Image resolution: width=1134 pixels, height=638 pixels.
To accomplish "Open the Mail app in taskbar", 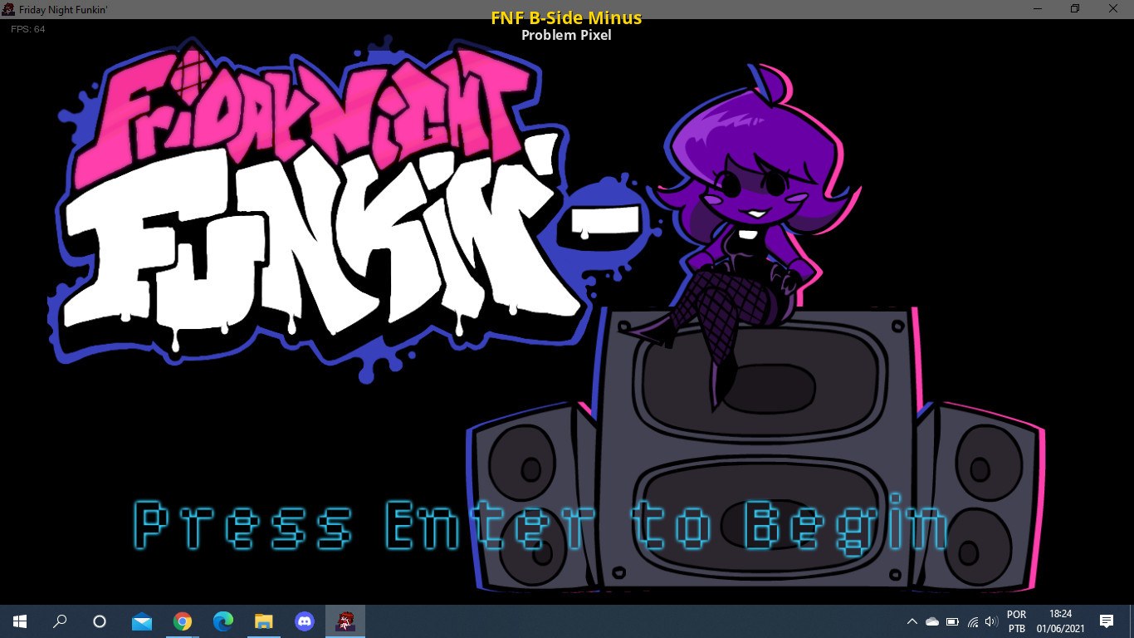I will pos(142,621).
